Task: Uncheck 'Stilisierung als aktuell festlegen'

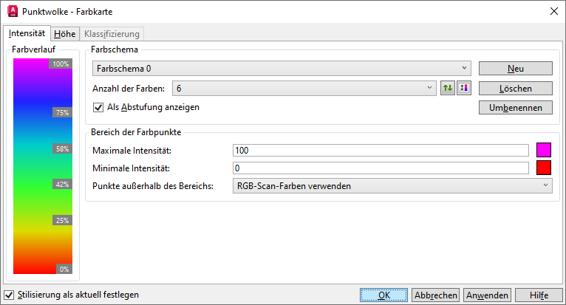Action: click(x=9, y=295)
